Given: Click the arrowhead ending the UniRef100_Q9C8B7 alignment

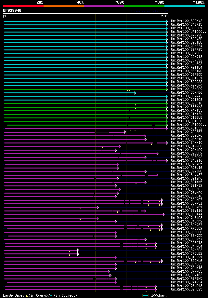Looking at the screenshot, I should 125,132.
